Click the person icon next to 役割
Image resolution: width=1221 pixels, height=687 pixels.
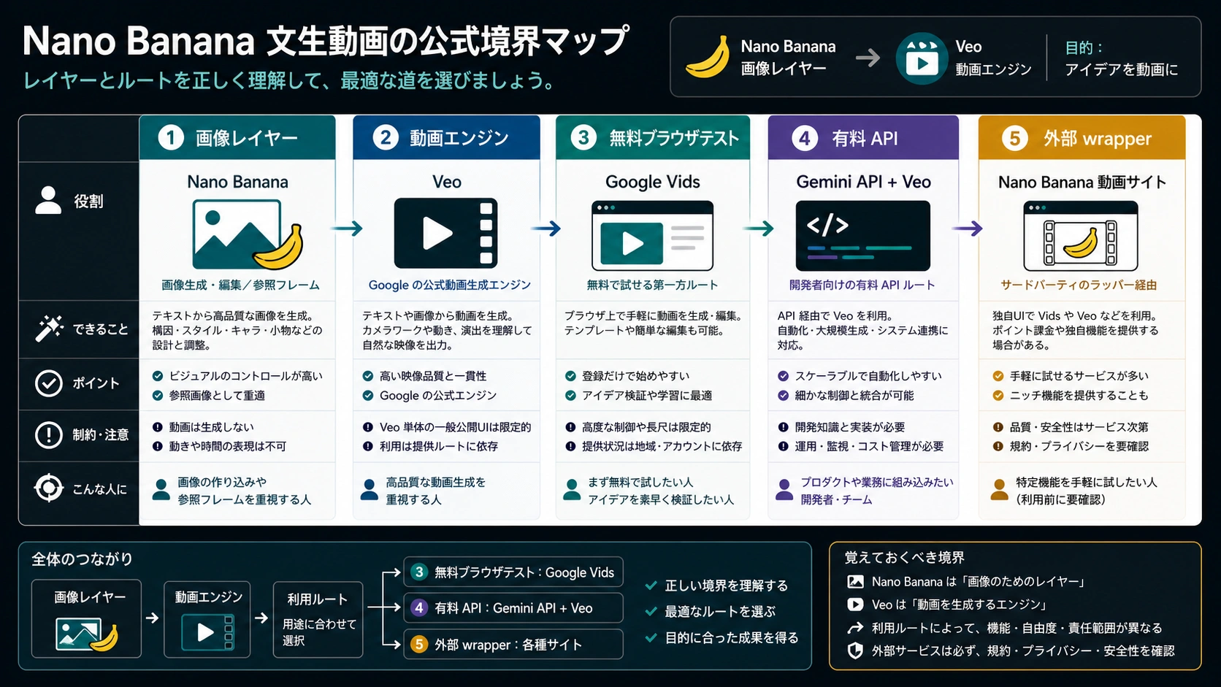pyautogui.click(x=48, y=200)
